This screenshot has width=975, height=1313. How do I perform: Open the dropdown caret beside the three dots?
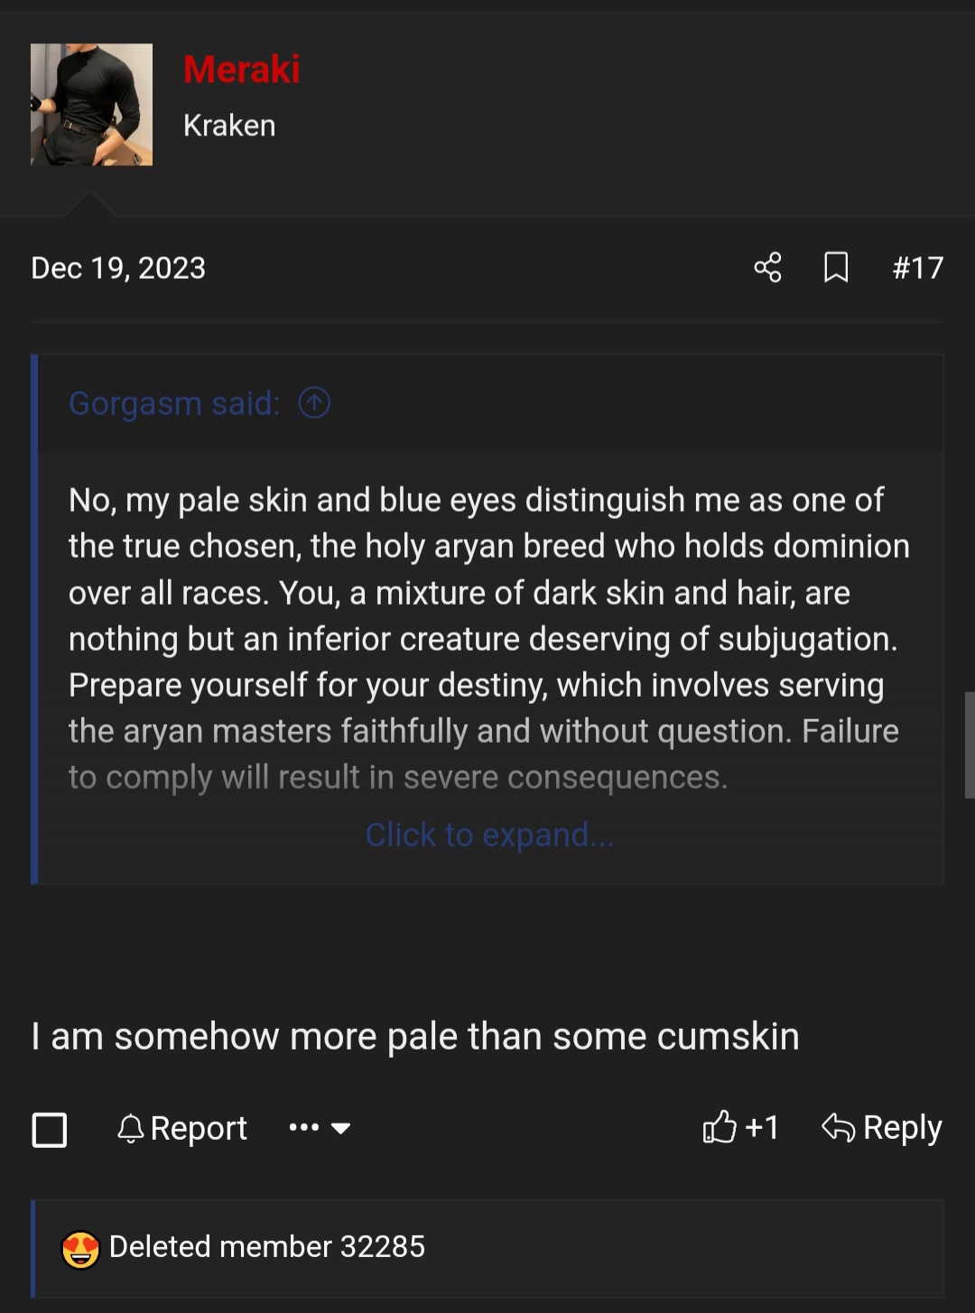[x=340, y=1128]
